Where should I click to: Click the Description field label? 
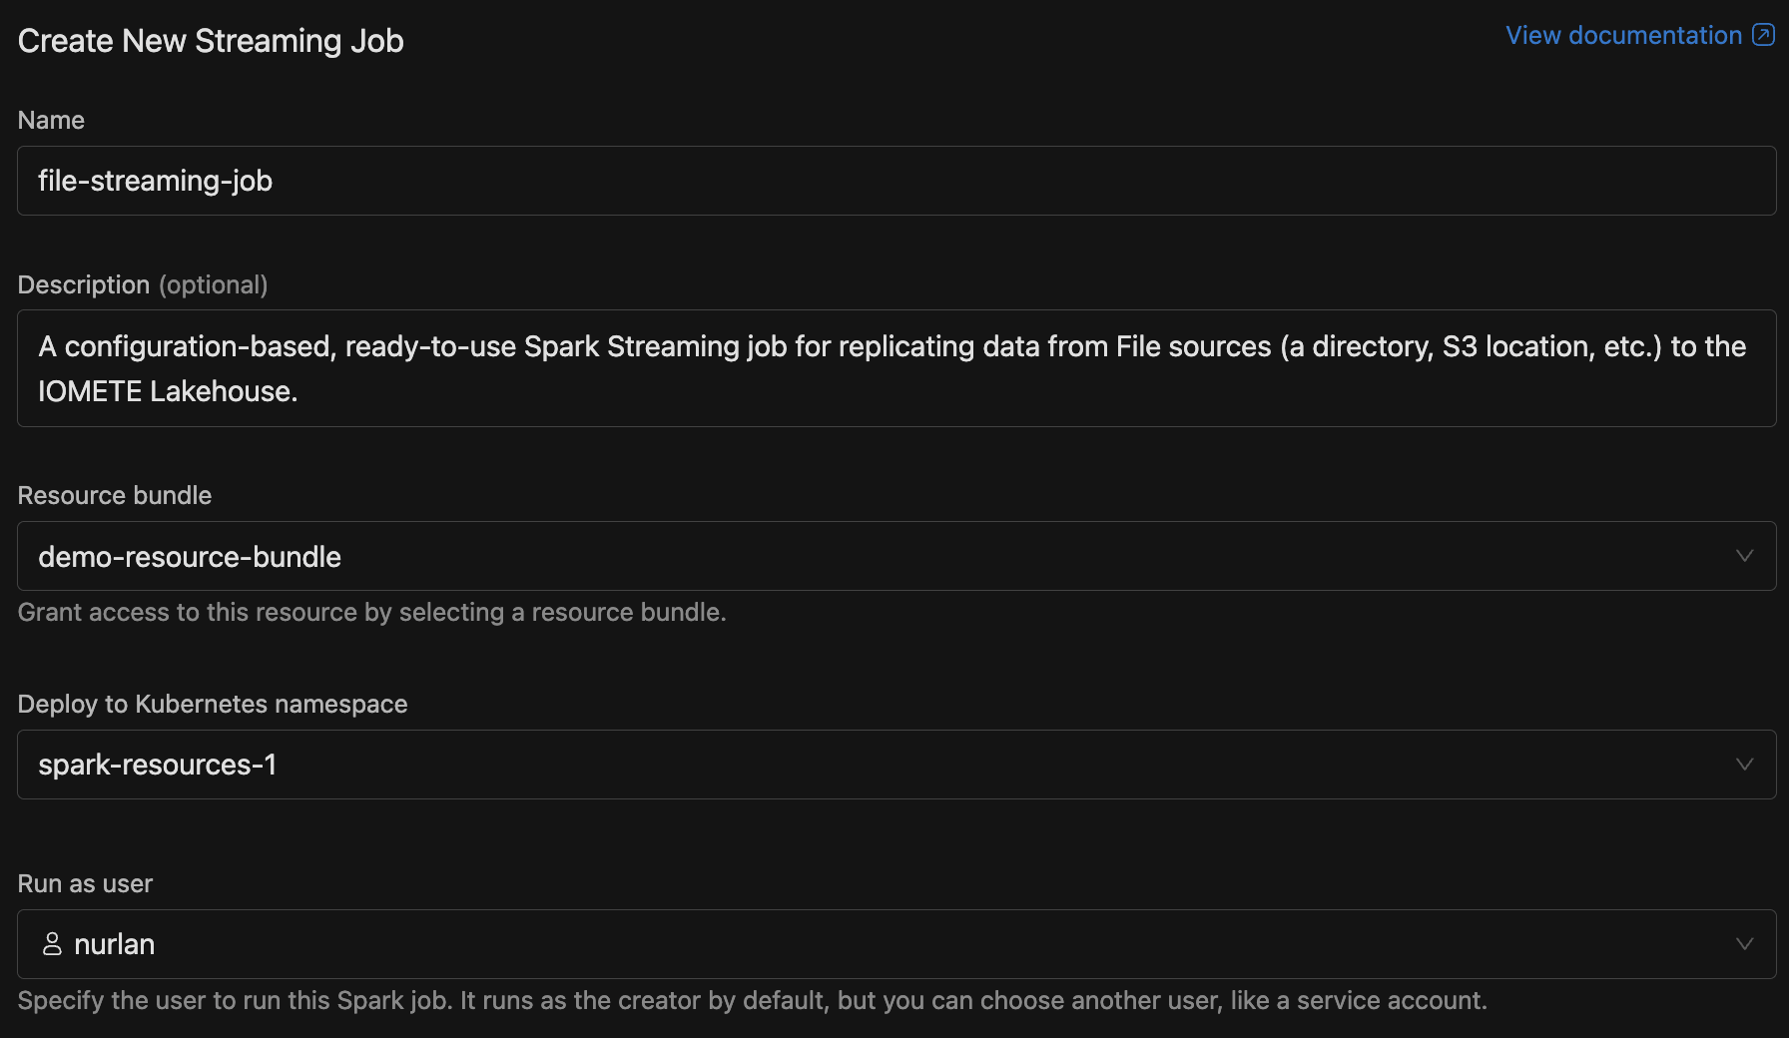click(84, 285)
